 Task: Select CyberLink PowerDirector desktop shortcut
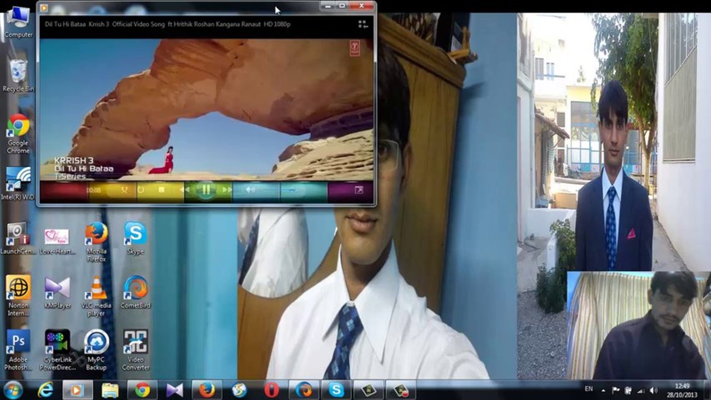coord(57,350)
